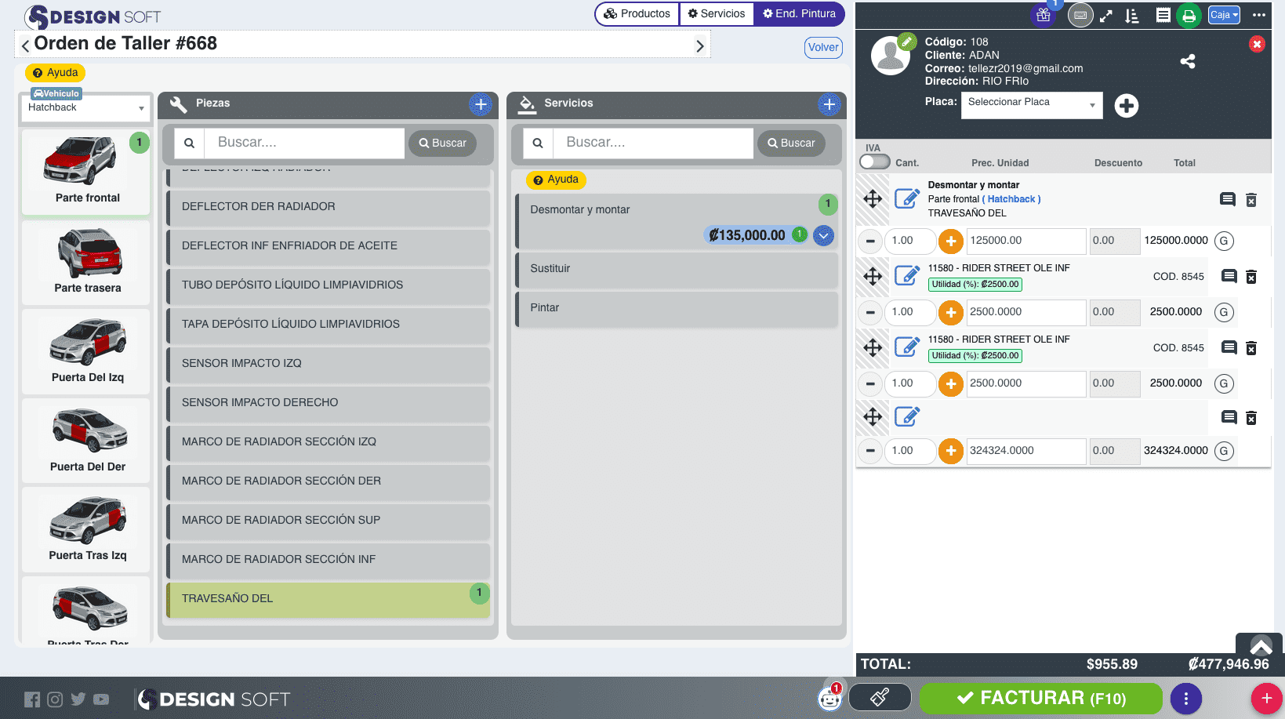Viewport: 1285px width, 719px height.
Task: Toggle the G button on 125000.0000 row
Action: (1223, 241)
